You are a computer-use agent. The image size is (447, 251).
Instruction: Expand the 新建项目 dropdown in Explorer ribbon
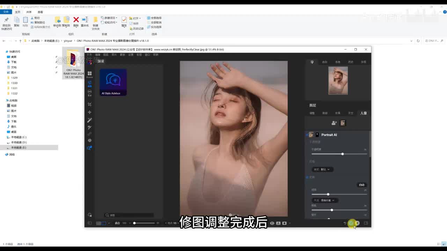[x=110, y=18]
